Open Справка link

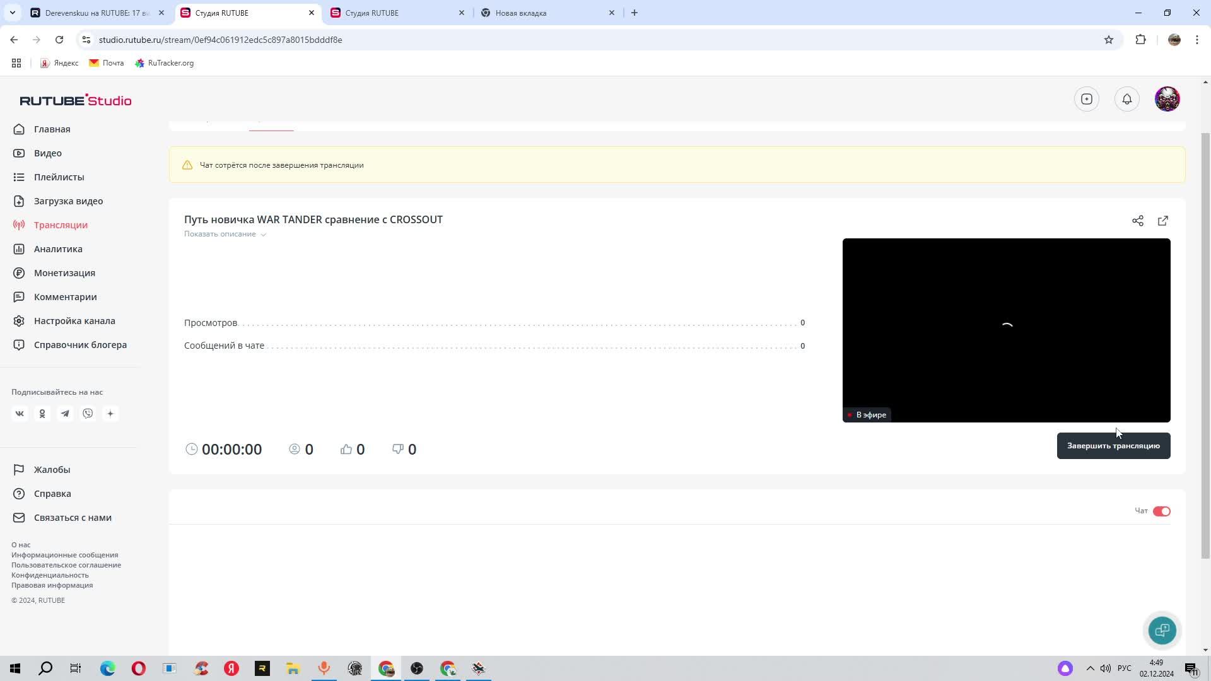tap(52, 494)
